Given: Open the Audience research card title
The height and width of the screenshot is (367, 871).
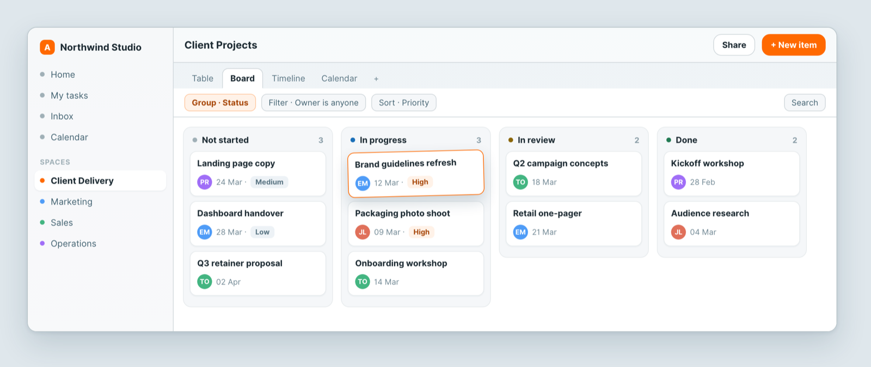Looking at the screenshot, I should pyautogui.click(x=710, y=213).
